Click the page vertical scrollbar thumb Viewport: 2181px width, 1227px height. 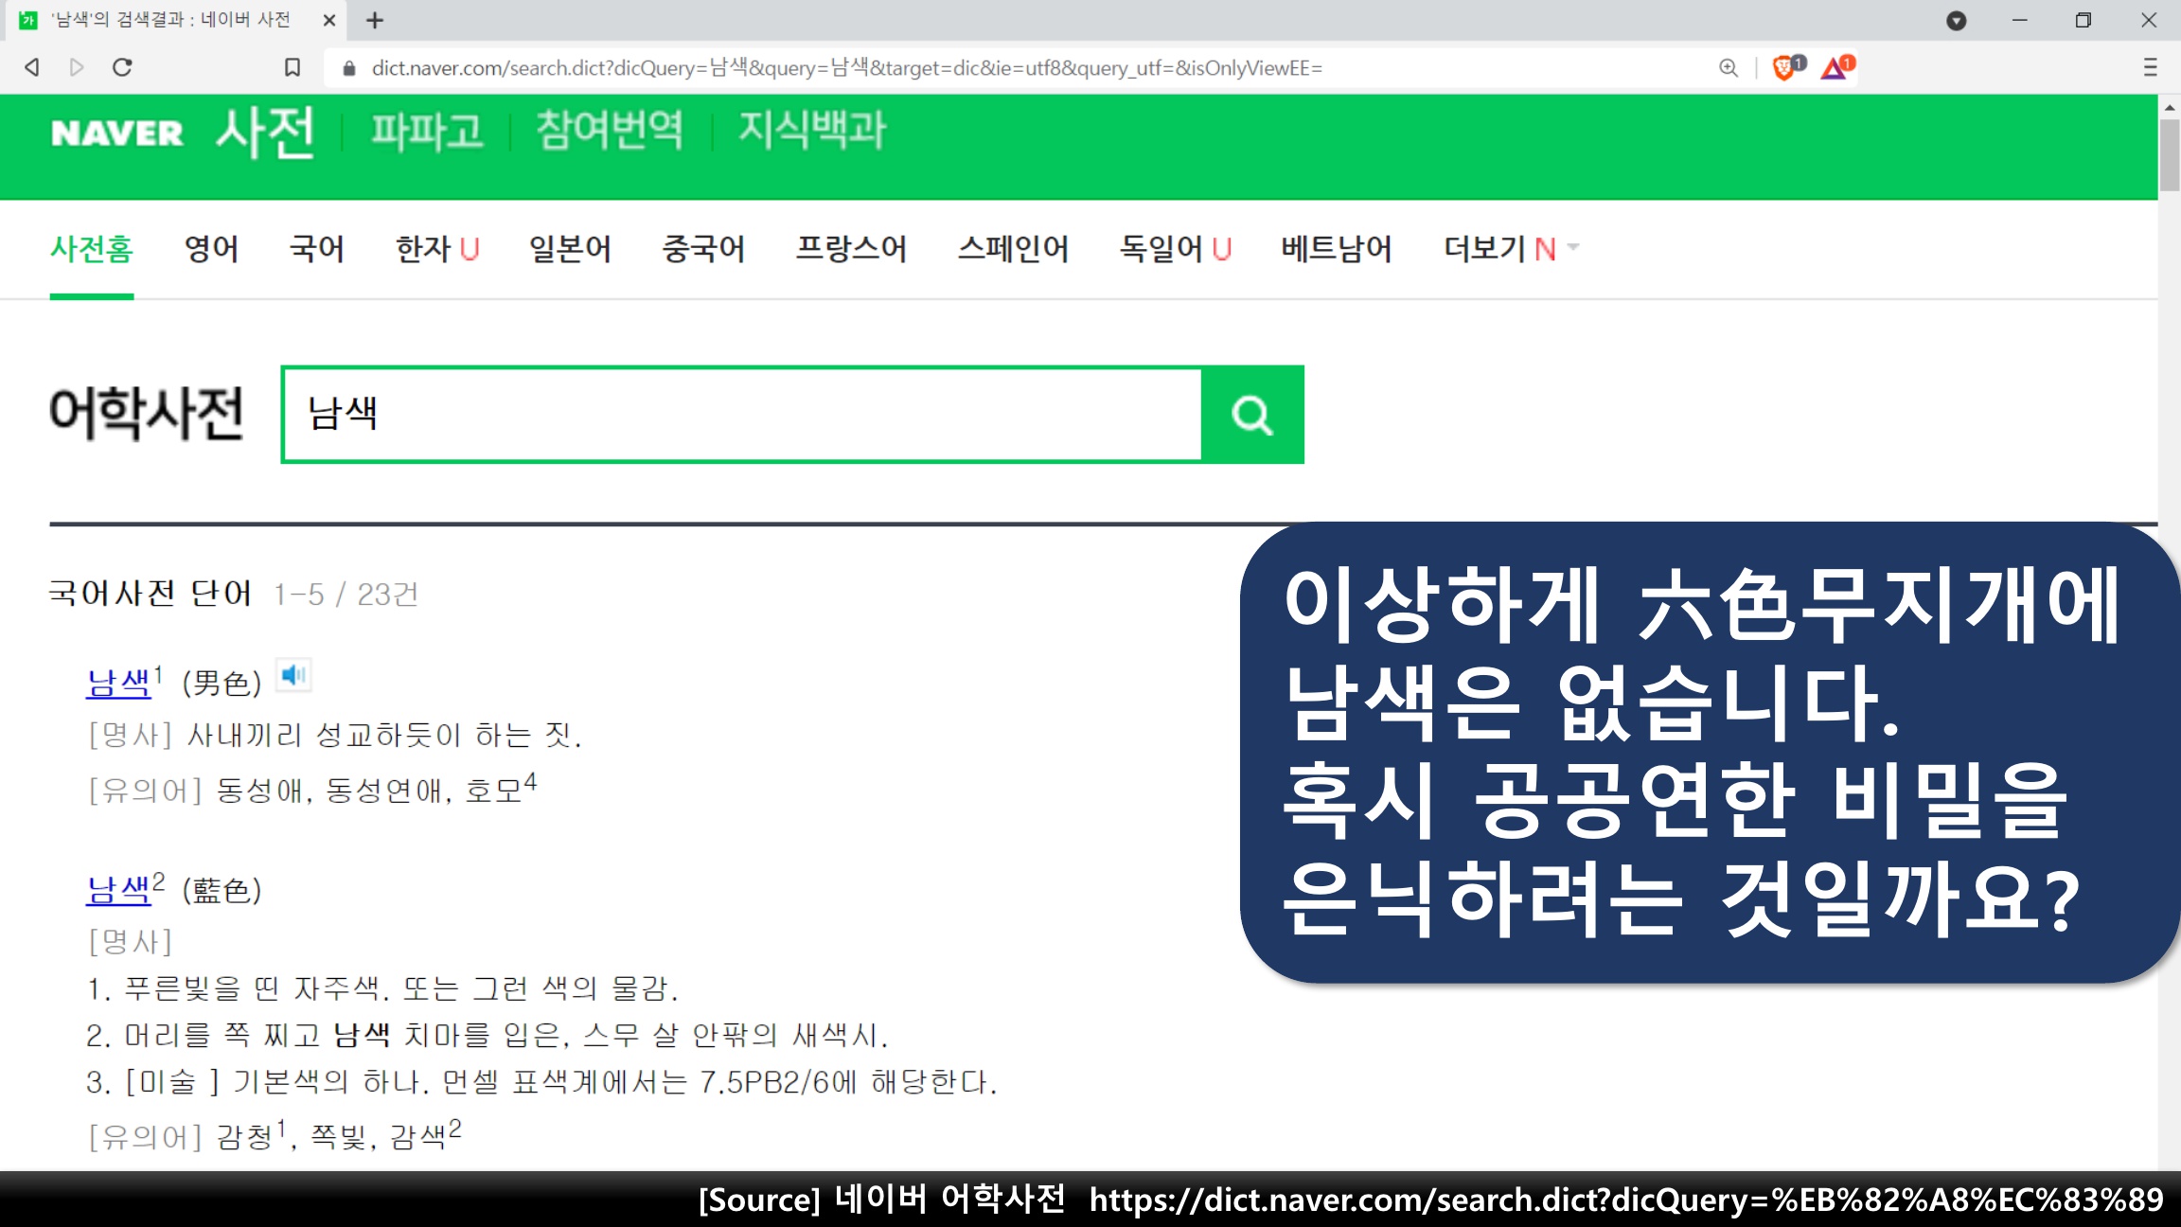[x=2169, y=154]
